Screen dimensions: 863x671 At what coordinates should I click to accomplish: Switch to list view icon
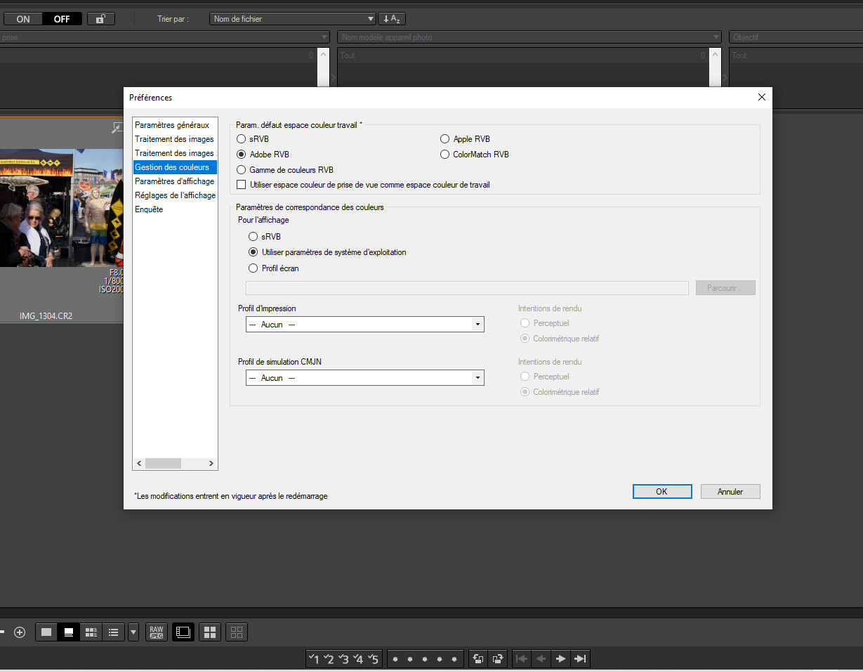click(x=113, y=632)
